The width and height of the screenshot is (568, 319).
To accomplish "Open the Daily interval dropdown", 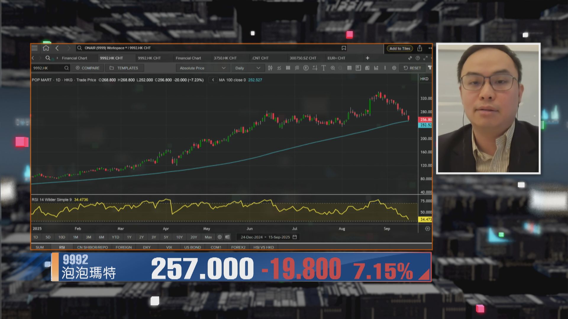I will point(248,68).
